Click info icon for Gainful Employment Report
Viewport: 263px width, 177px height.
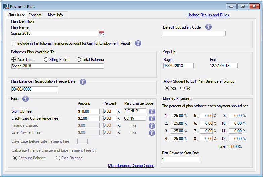(x=138, y=43)
